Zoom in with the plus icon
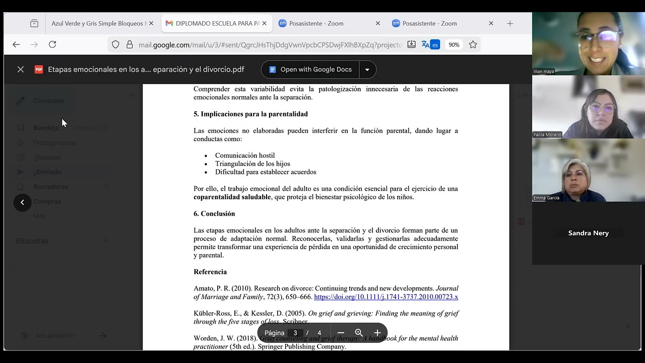Image resolution: width=645 pixels, height=363 pixels. tap(377, 333)
